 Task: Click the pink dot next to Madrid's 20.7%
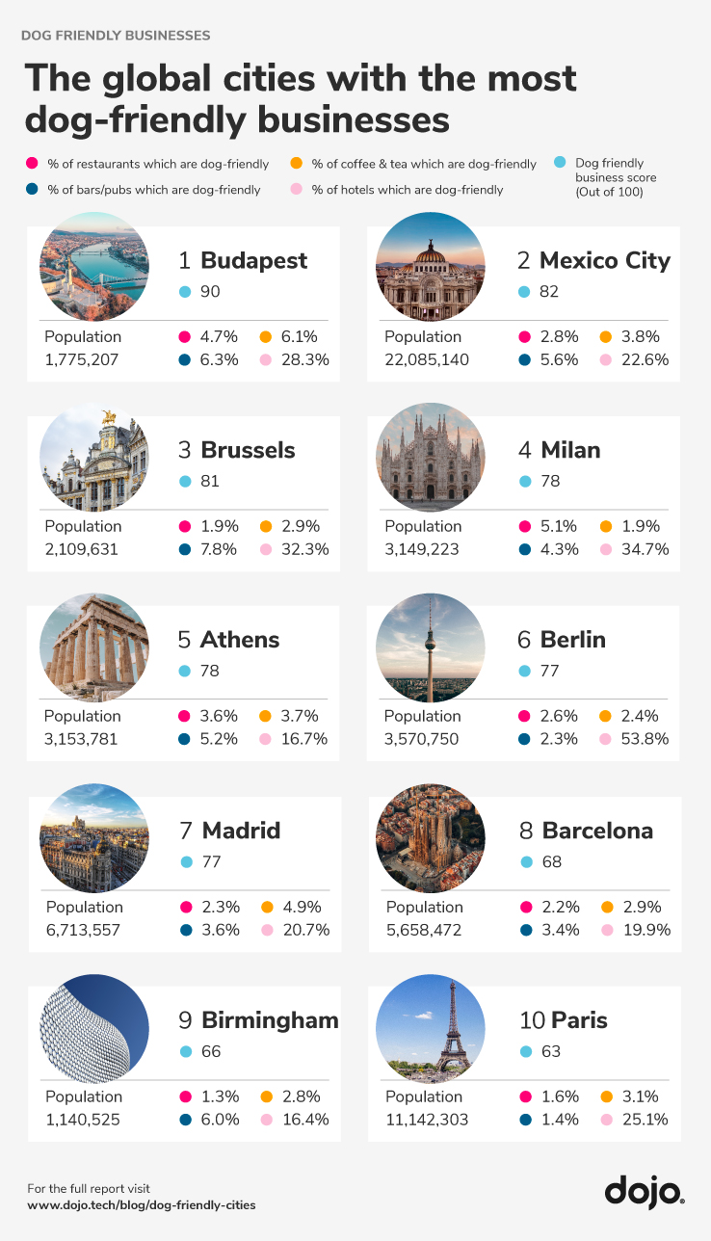click(x=267, y=931)
